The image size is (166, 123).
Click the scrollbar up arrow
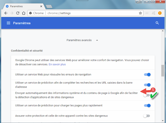(163, 31)
